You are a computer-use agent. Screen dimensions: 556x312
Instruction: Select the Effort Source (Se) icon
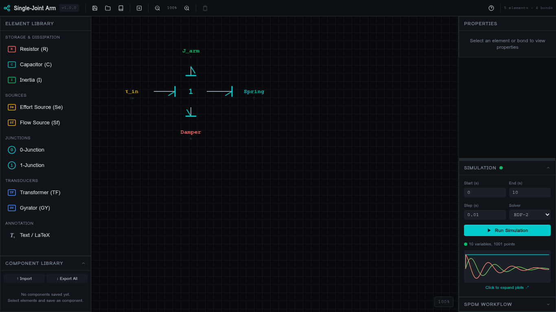12,107
